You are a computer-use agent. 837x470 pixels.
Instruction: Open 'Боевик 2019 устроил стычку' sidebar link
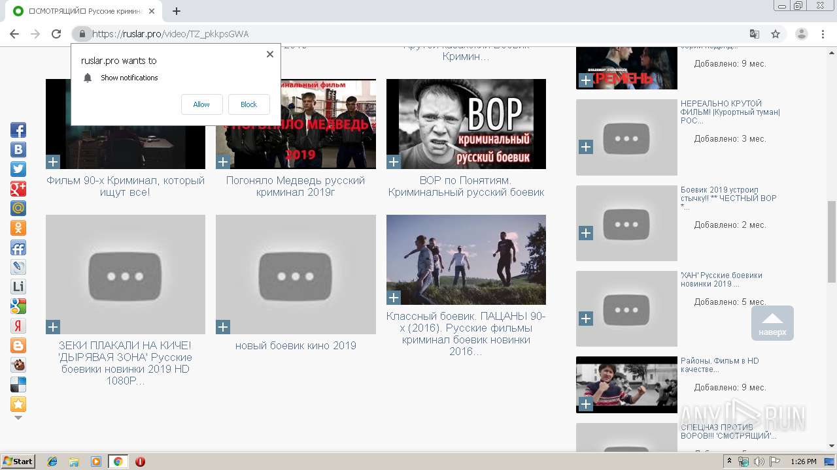pos(728,198)
